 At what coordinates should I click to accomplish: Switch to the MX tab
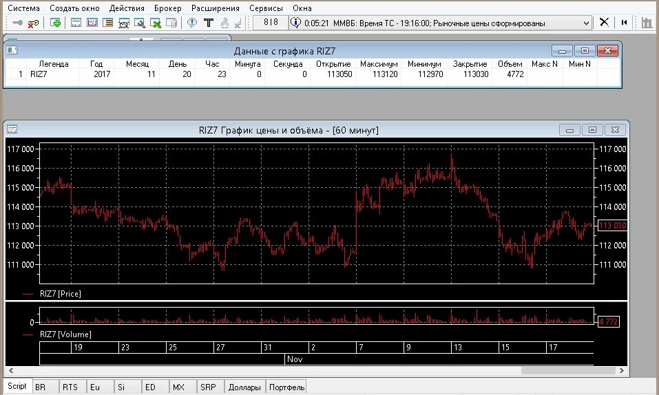[x=182, y=387]
